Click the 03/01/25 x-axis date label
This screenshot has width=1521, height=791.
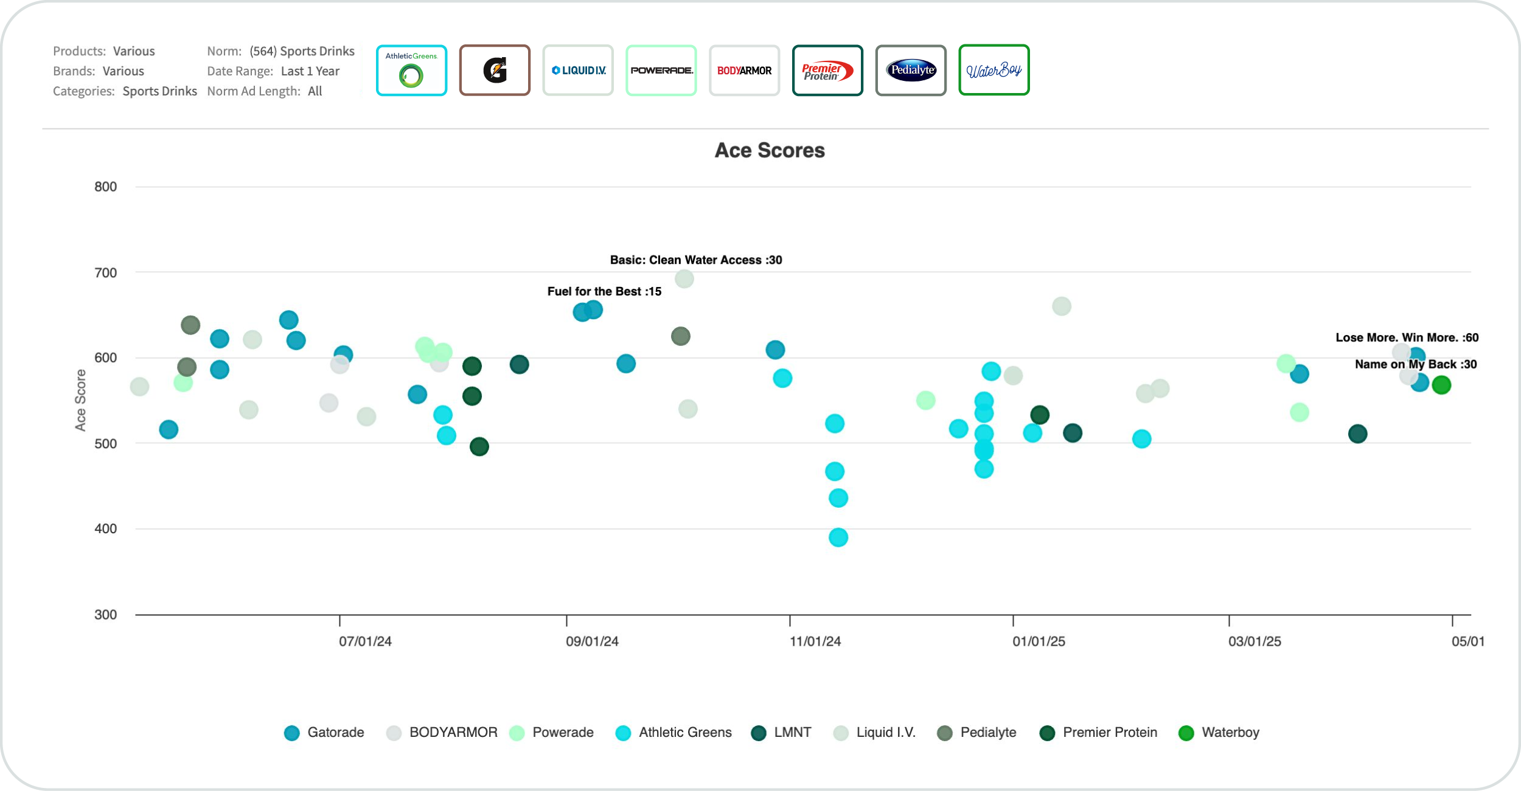pyautogui.click(x=1255, y=641)
